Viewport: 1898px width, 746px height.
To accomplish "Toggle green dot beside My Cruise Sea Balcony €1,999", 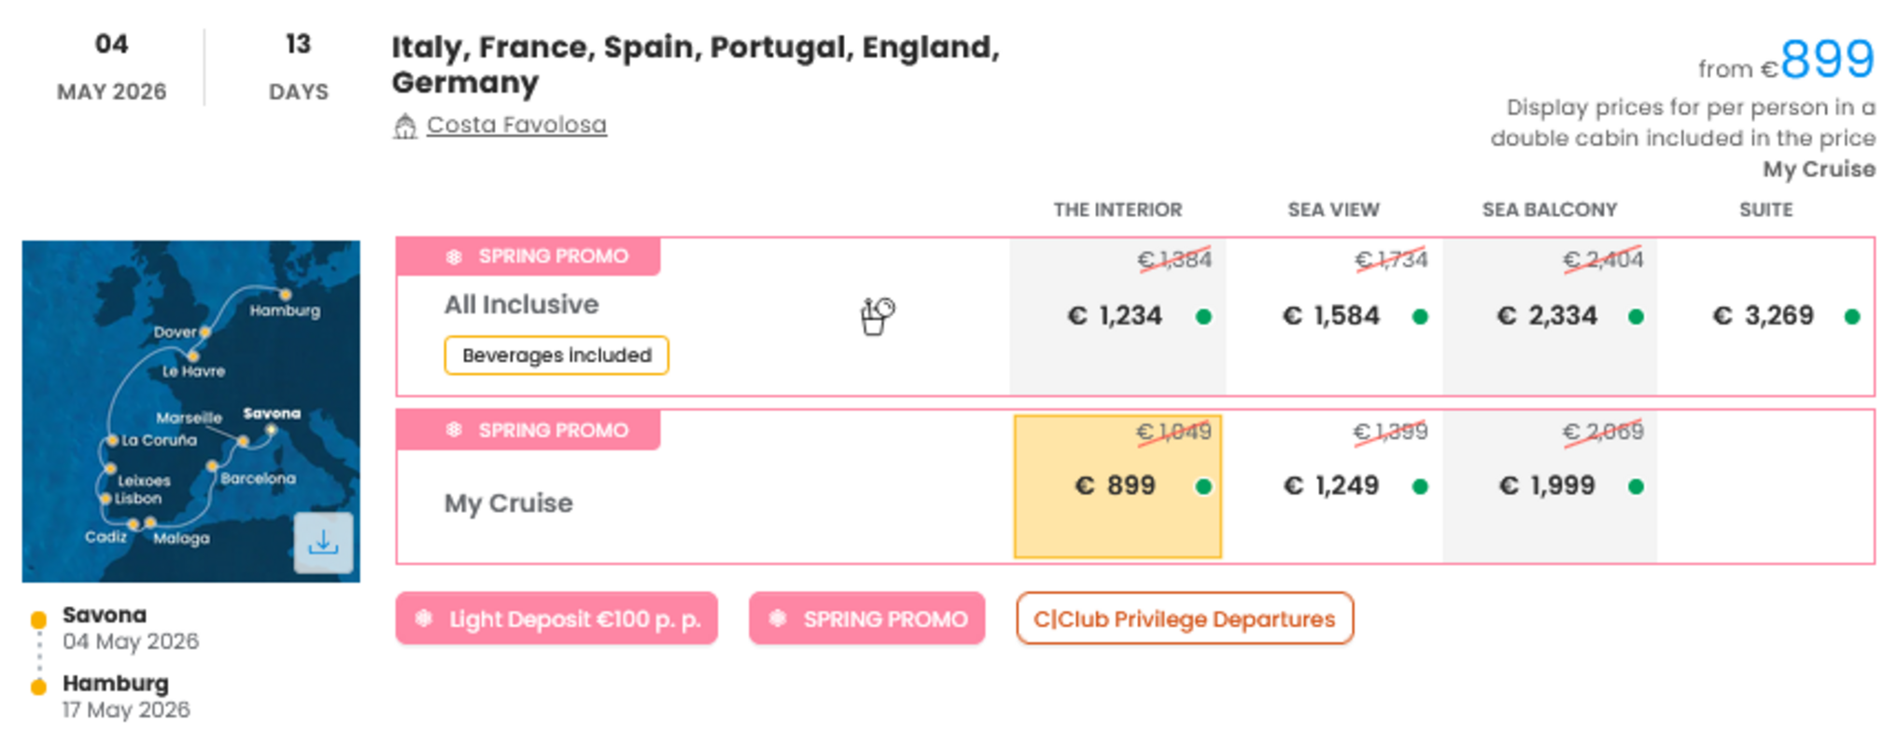I will [1636, 486].
